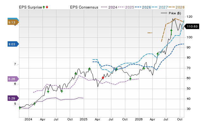Select the 5.29 EPS value tag

point(13,99)
